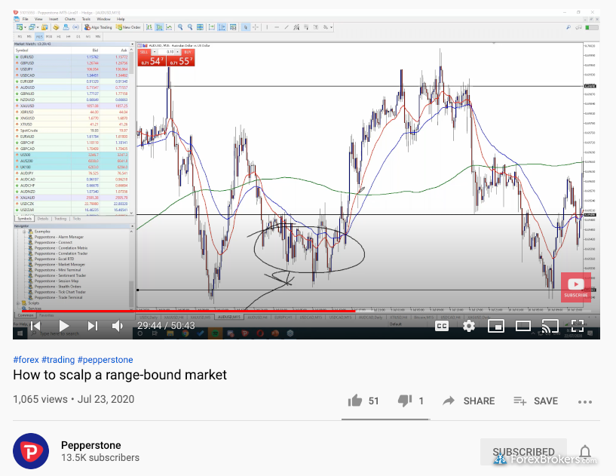The width and height of the screenshot is (616, 476).
Task: Mute the video volume speaker icon
Action: pos(118,326)
